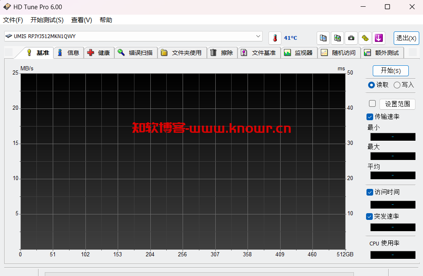Select the 写入 radio button
This screenshot has width=423, height=276.
point(397,85)
